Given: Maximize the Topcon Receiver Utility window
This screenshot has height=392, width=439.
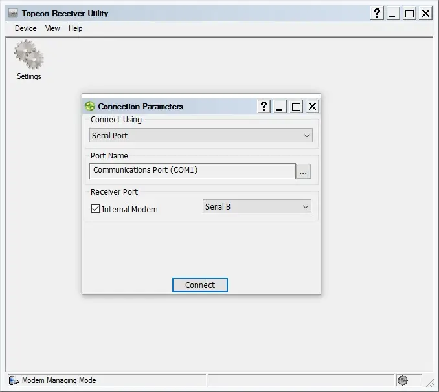Looking at the screenshot, I should coord(409,13).
